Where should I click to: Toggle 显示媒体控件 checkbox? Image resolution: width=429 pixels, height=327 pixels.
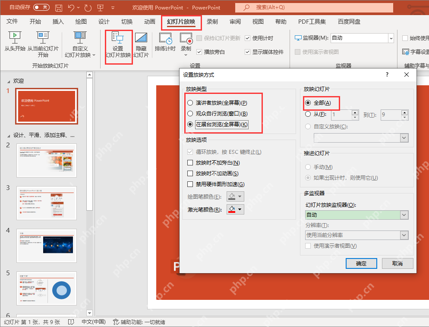coord(248,52)
